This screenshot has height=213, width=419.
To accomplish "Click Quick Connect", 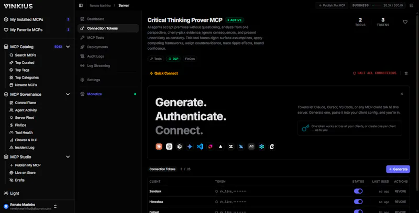I will (x=164, y=73).
